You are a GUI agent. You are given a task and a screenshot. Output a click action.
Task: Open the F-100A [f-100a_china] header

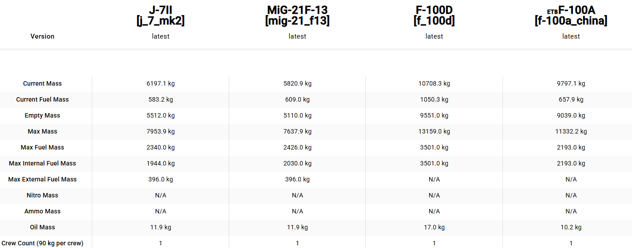point(571,16)
